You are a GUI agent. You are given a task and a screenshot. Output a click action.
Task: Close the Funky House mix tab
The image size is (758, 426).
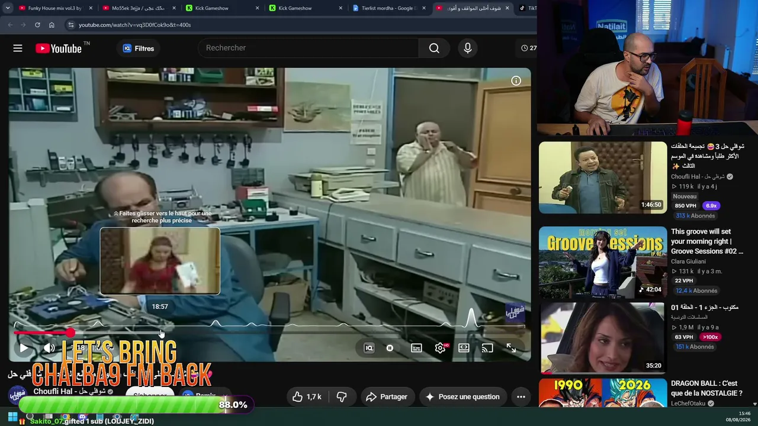tap(91, 8)
